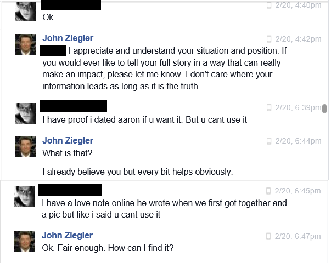
Task: Open John Ziegler name link at 6:44pm
Action: [68, 141]
